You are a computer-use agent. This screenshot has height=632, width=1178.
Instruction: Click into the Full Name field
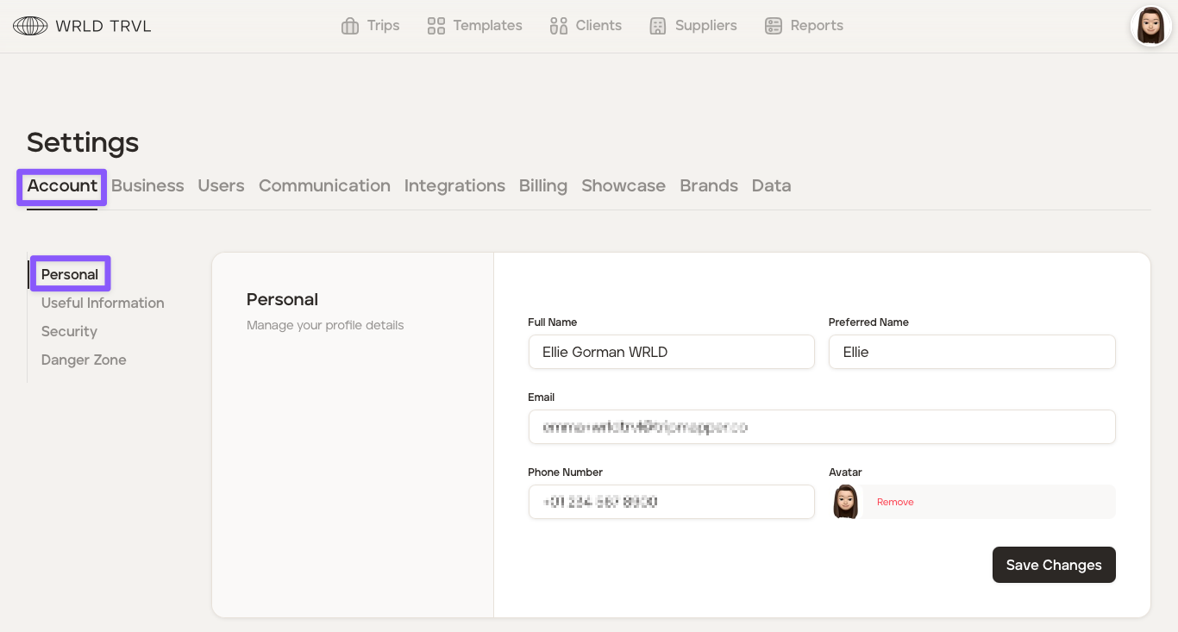pyautogui.click(x=671, y=352)
